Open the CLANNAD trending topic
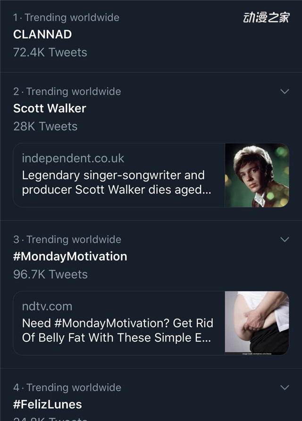This screenshot has height=421, width=302. tap(42, 34)
